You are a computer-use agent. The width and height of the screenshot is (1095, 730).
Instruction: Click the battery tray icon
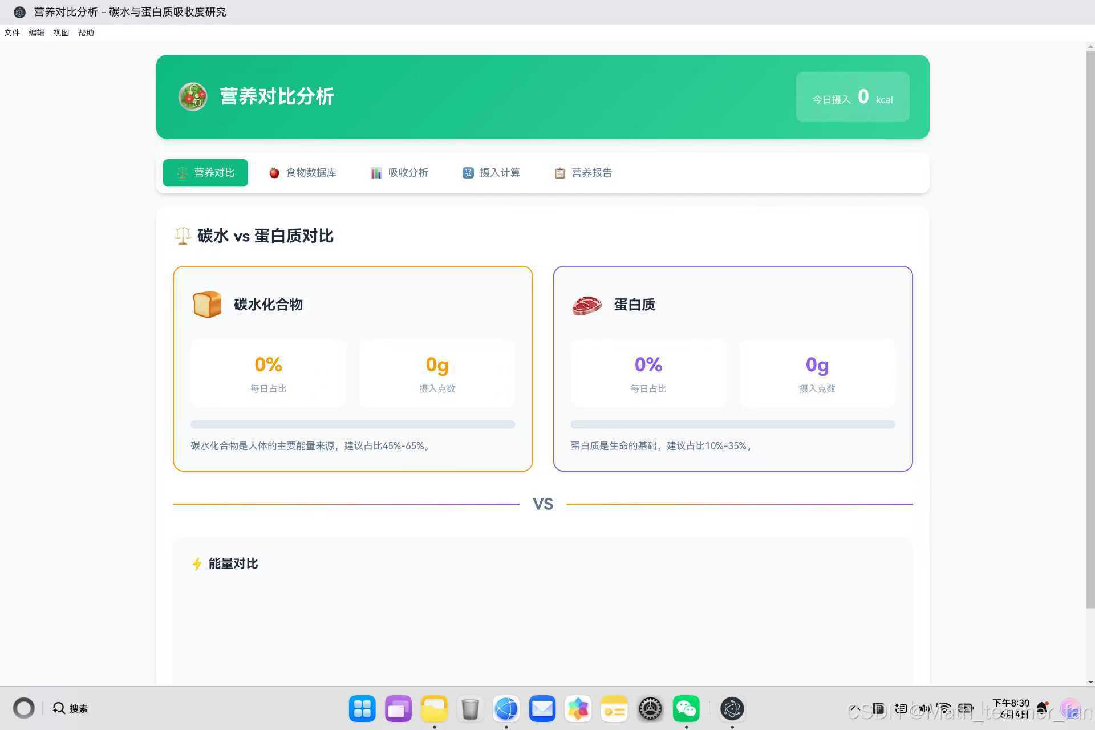(x=966, y=709)
